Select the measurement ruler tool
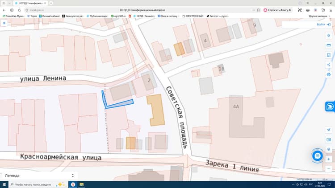 329,45
